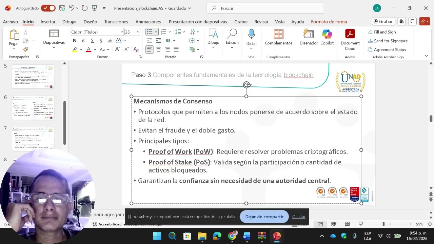Increase font size with the A-up icon
434x244 pixels.
pos(118,49)
